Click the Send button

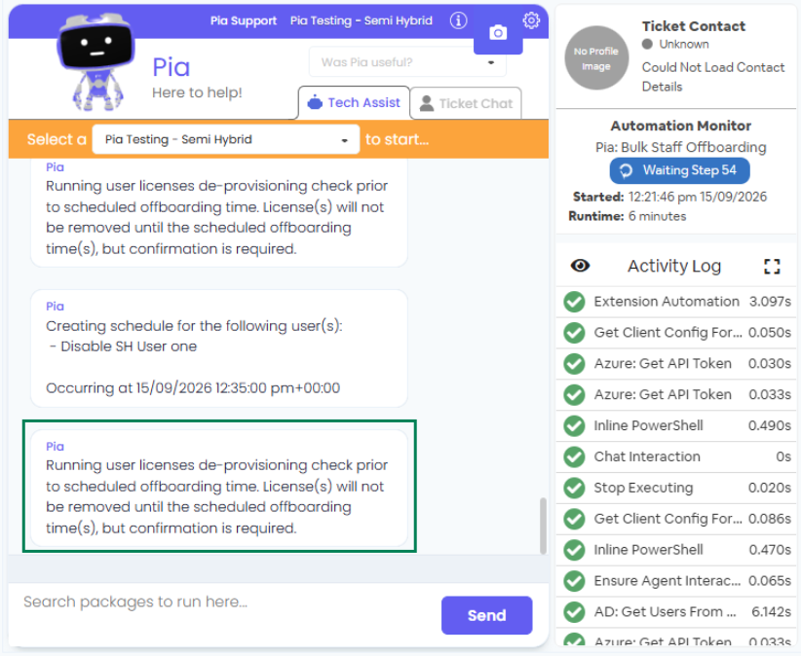tap(487, 615)
